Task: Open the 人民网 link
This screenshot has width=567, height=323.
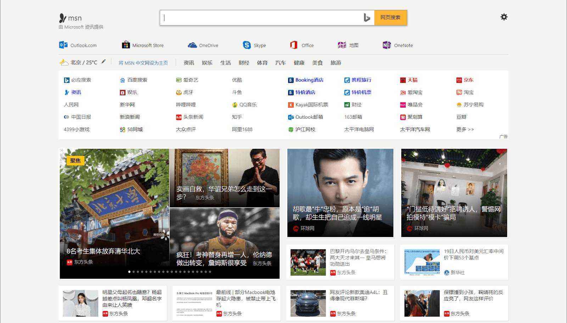Action: 71,105
